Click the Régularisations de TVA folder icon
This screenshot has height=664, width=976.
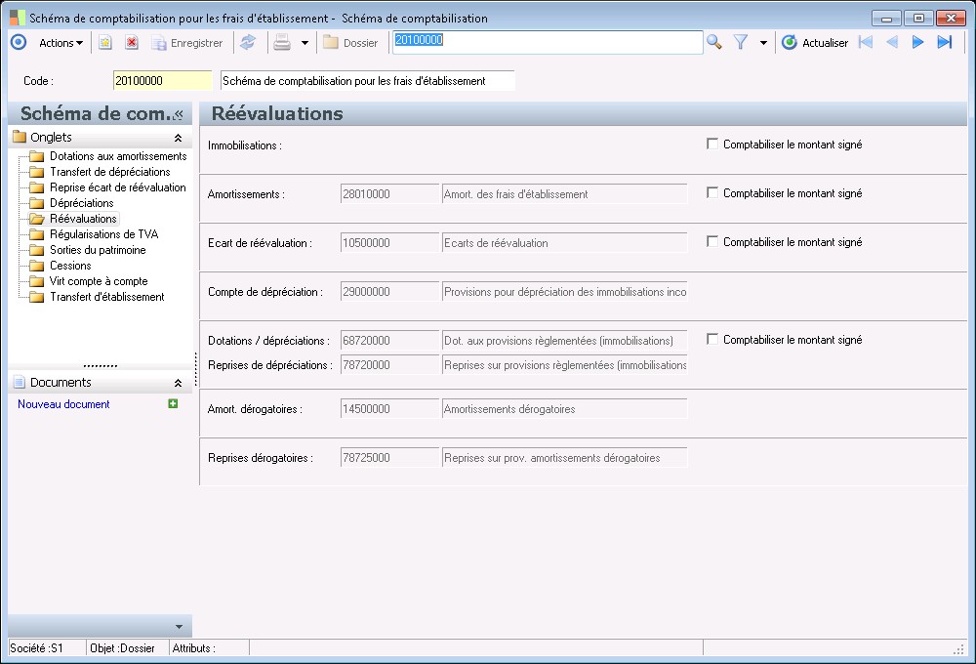[x=37, y=234]
